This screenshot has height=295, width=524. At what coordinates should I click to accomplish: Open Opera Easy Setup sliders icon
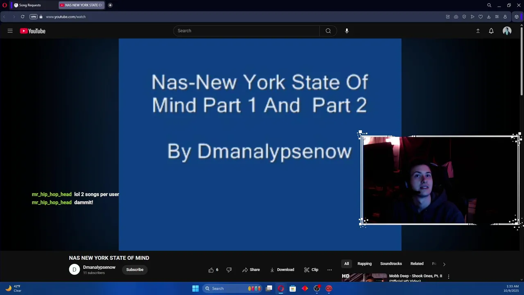(x=497, y=17)
